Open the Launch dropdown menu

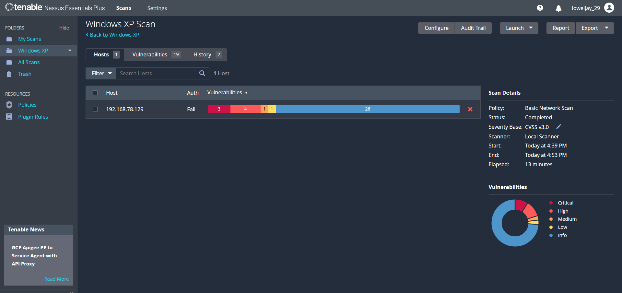click(x=519, y=28)
